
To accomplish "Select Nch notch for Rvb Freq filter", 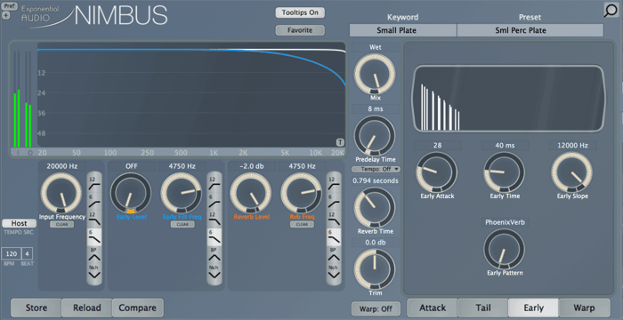I will click(x=334, y=272).
